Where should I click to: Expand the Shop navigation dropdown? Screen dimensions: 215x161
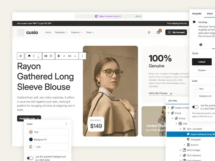90,33
